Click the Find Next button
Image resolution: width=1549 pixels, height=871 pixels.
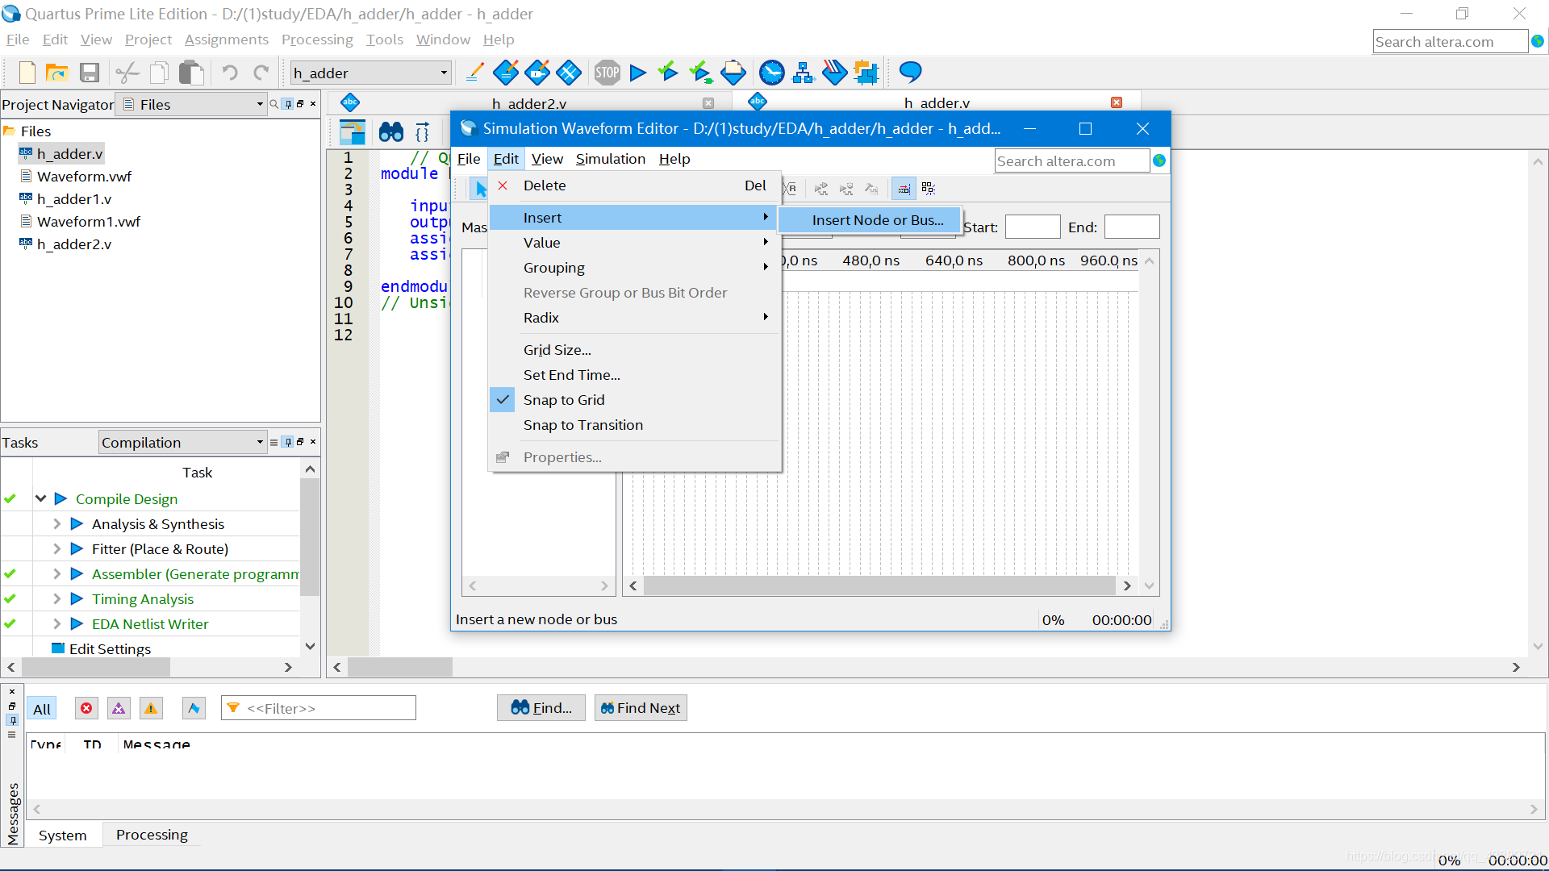pyautogui.click(x=641, y=707)
